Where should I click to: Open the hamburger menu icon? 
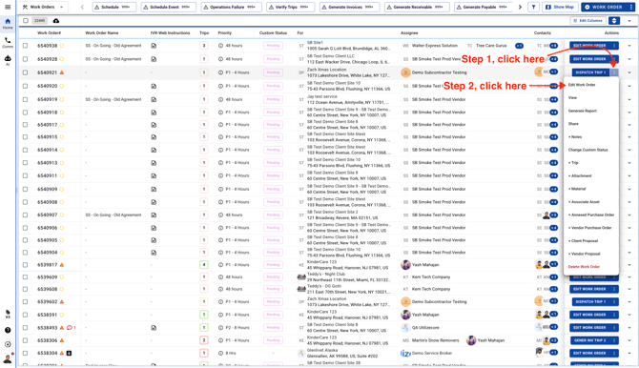coord(8,7)
